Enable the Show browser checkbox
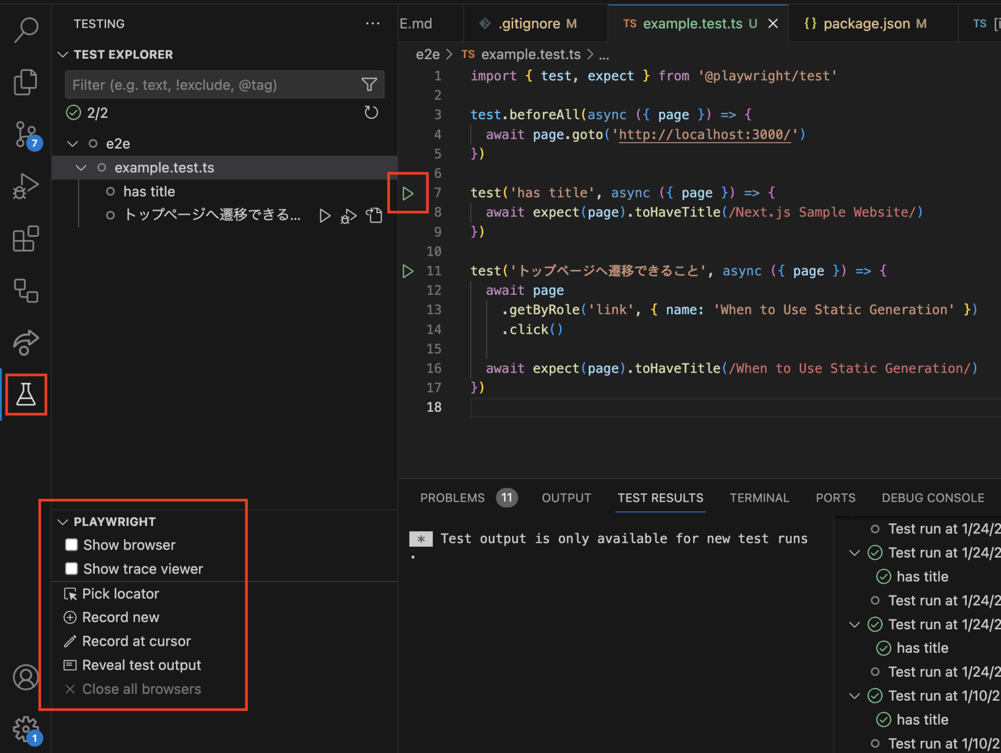Viewport: 1001px width, 753px height. coord(71,544)
